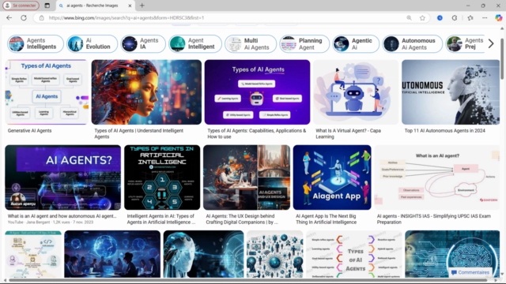Click the 'Generative AI Agents' caption link
The image size is (506, 284).
(x=30, y=131)
